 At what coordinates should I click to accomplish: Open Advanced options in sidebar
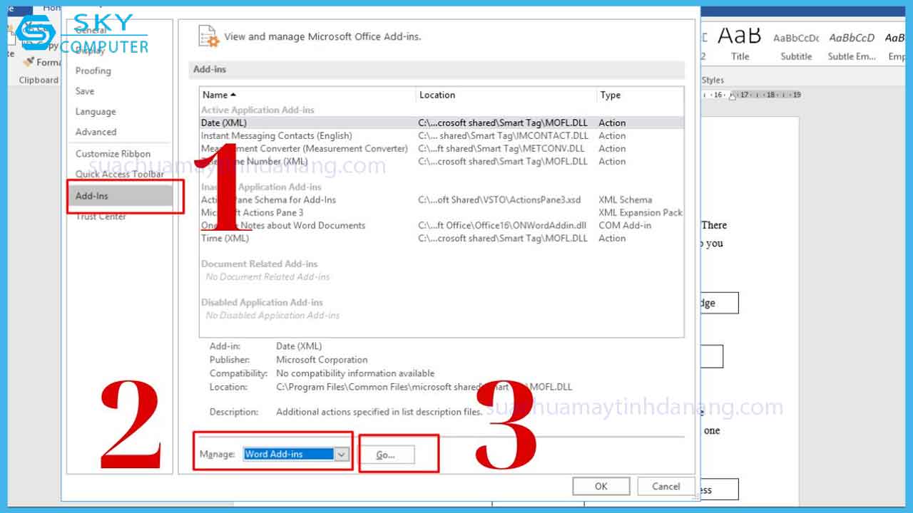(96, 132)
